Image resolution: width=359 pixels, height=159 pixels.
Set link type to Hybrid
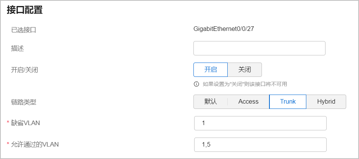(326, 102)
